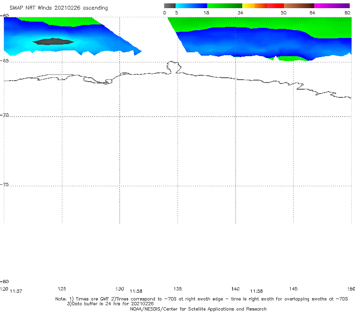Click the "125" longitude label
This screenshot has width=355, height=312.
[x=62, y=288]
